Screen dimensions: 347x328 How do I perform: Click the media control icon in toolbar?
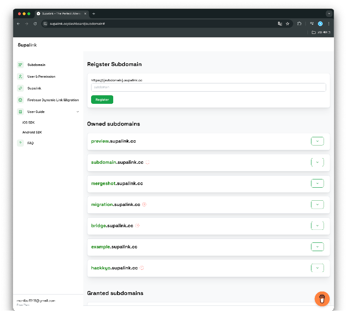[x=311, y=23]
